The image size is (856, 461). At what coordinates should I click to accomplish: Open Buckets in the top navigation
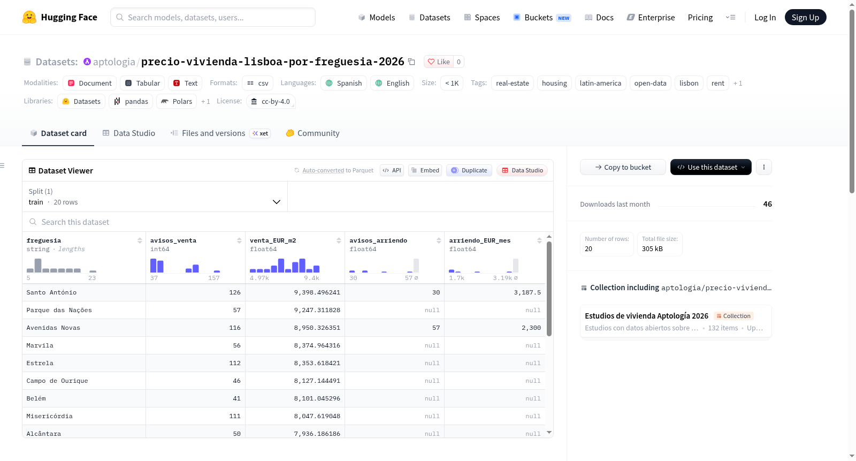542,18
